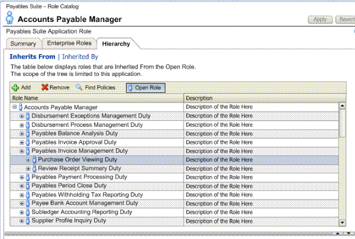
Task: Click role icon of Disbursement Exceptions Management Duty
Action: click(x=28, y=116)
